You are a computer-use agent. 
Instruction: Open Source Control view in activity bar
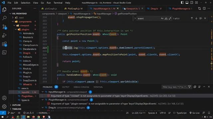click(x=4, y=27)
